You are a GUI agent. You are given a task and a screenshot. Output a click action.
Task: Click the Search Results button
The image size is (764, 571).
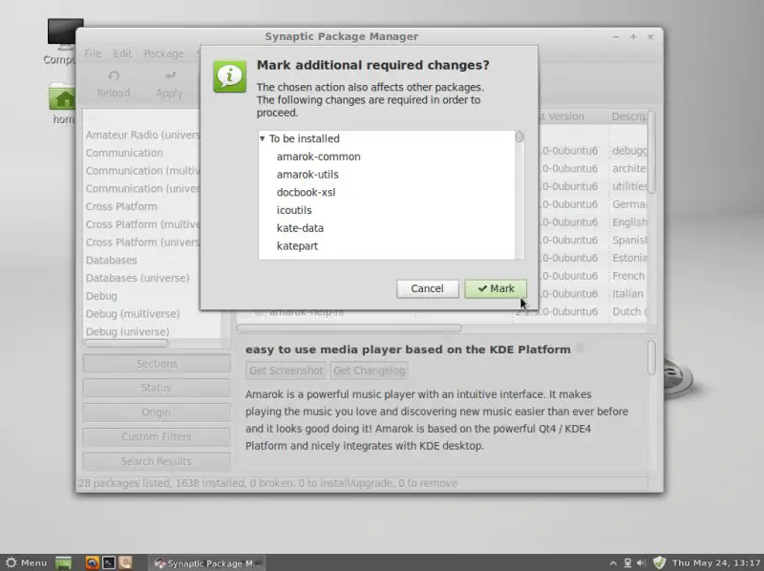pos(157,461)
